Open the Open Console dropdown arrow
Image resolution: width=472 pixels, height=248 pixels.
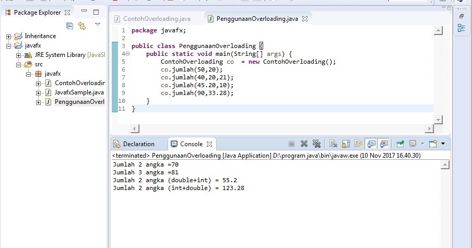click(x=443, y=144)
